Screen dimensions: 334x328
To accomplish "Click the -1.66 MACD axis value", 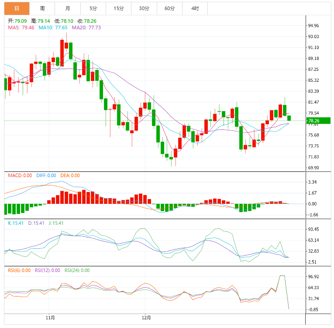I will 313,215.
